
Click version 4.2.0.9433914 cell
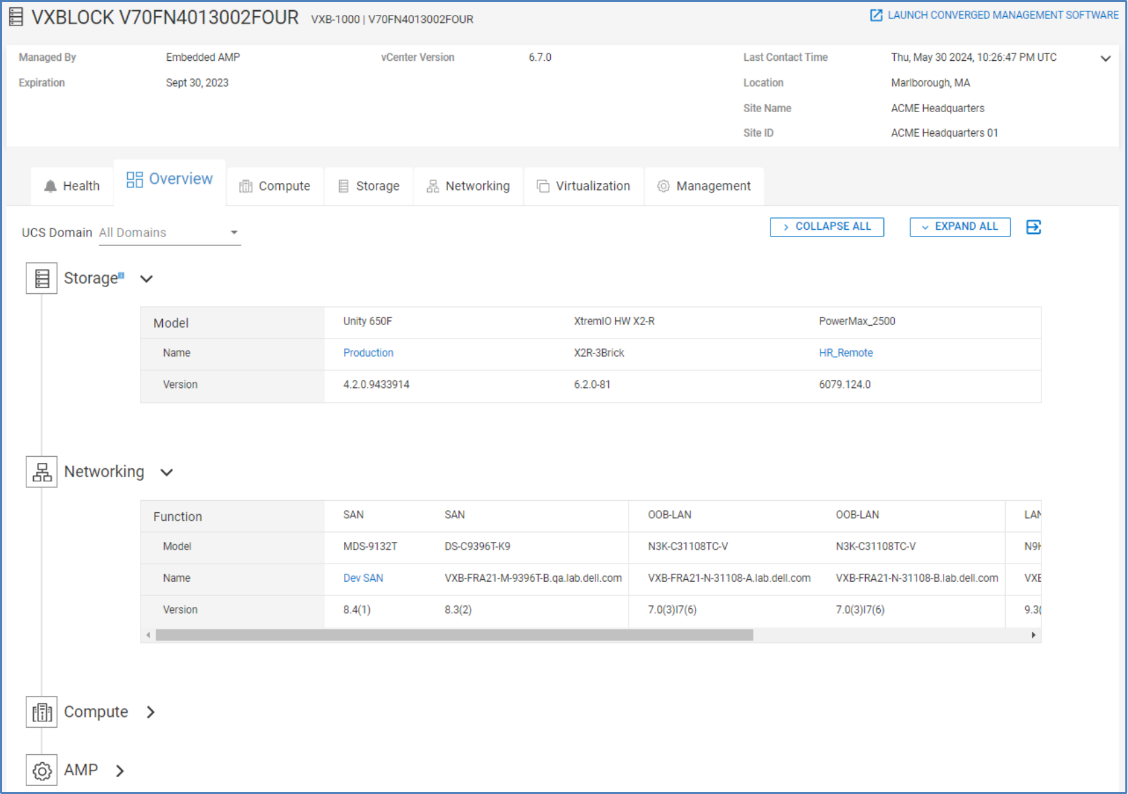(376, 384)
